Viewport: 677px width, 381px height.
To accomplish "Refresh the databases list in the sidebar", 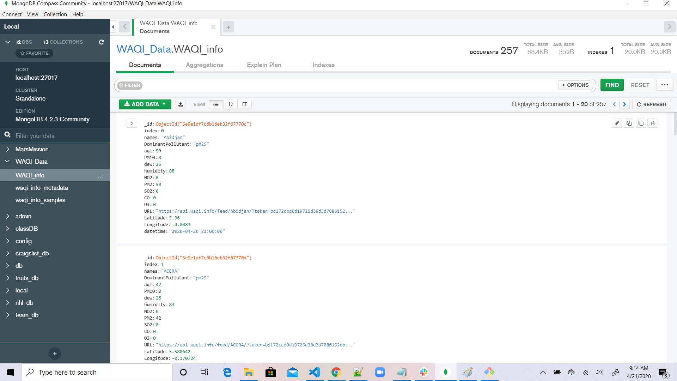I will pyautogui.click(x=101, y=42).
